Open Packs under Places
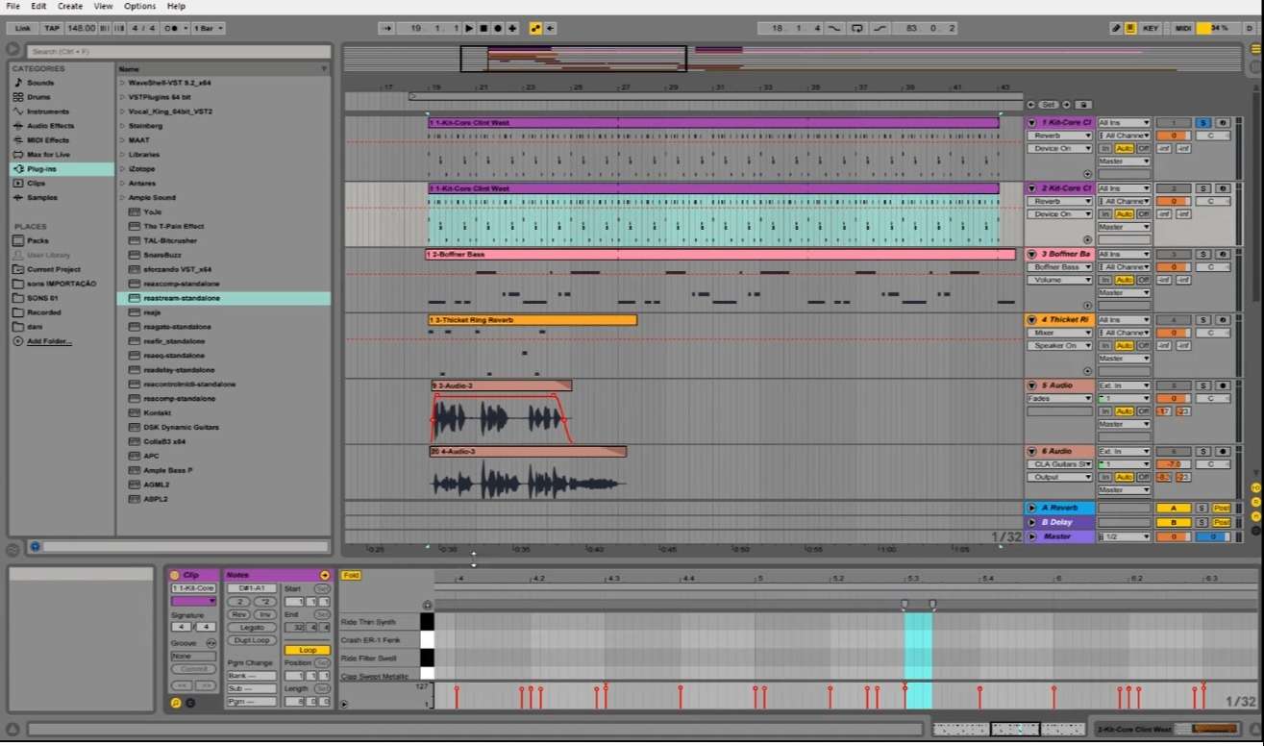Image resolution: width=1264 pixels, height=746 pixels. click(37, 240)
